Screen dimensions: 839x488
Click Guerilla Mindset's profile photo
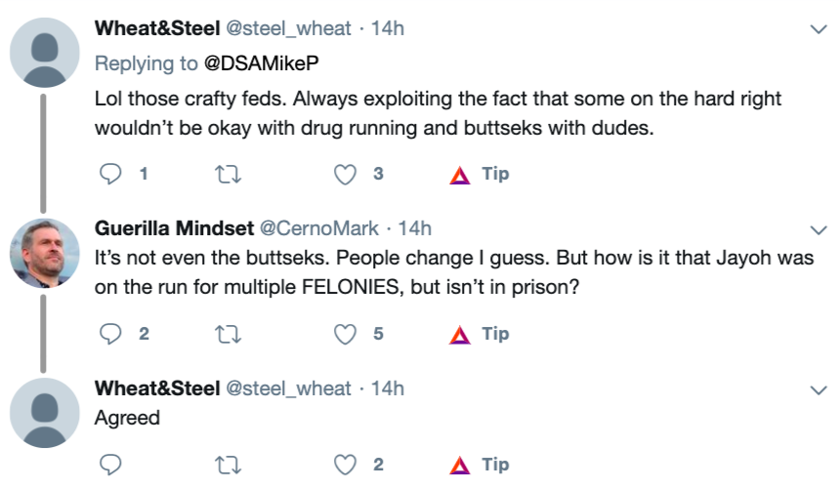pyautogui.click(x=44, y=252)
